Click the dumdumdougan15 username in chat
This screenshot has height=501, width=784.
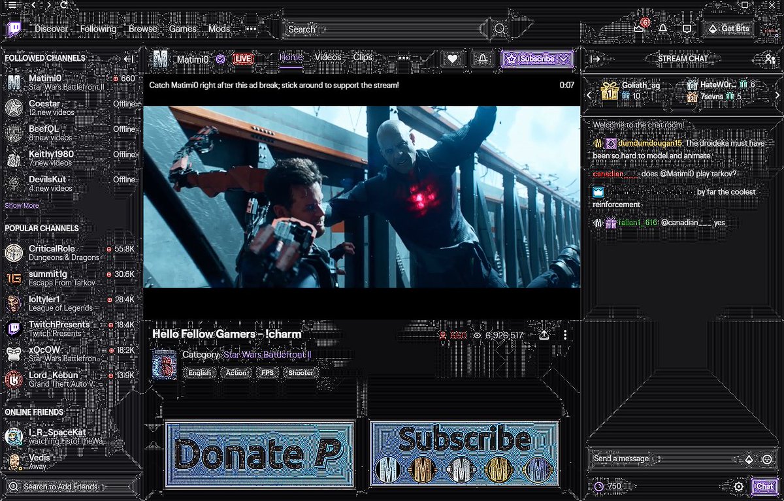click(649, 143)
